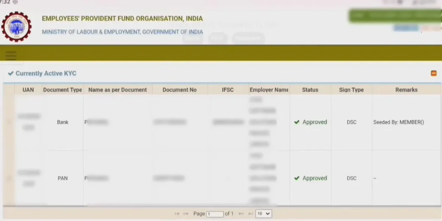Collapse the Currently Active KYC panel

(433, 73)
